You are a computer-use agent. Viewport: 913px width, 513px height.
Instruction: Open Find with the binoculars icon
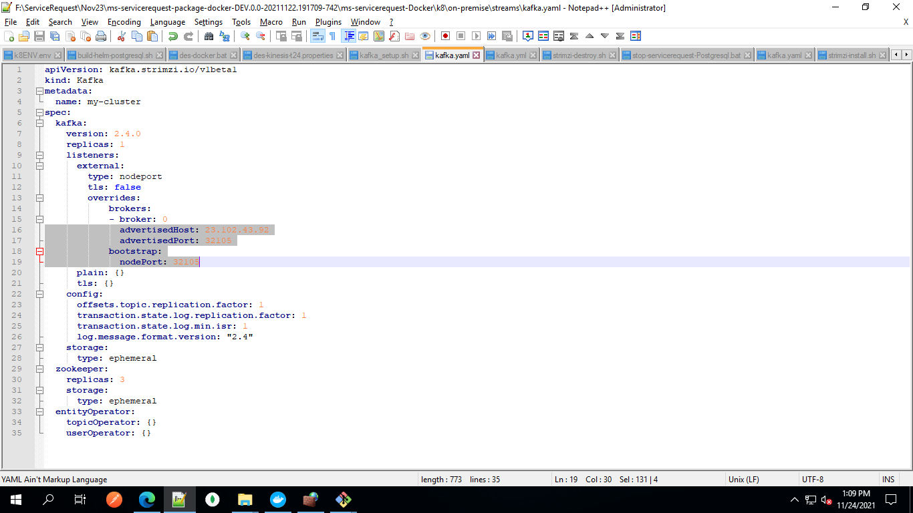(209, 36)
